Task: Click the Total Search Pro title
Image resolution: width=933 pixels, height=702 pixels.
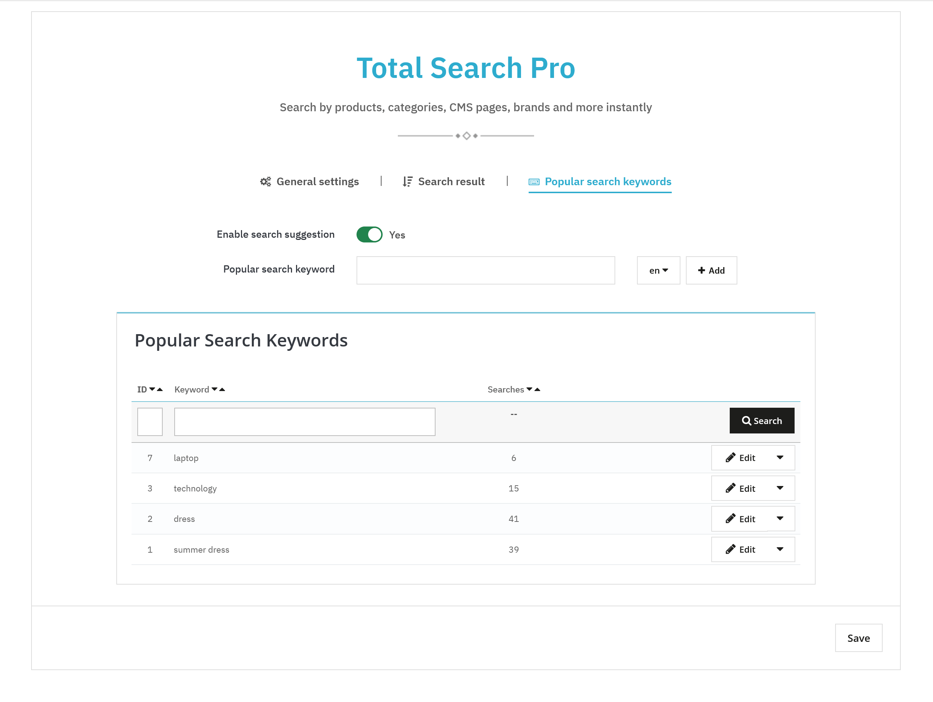Action: pos(466,67)
